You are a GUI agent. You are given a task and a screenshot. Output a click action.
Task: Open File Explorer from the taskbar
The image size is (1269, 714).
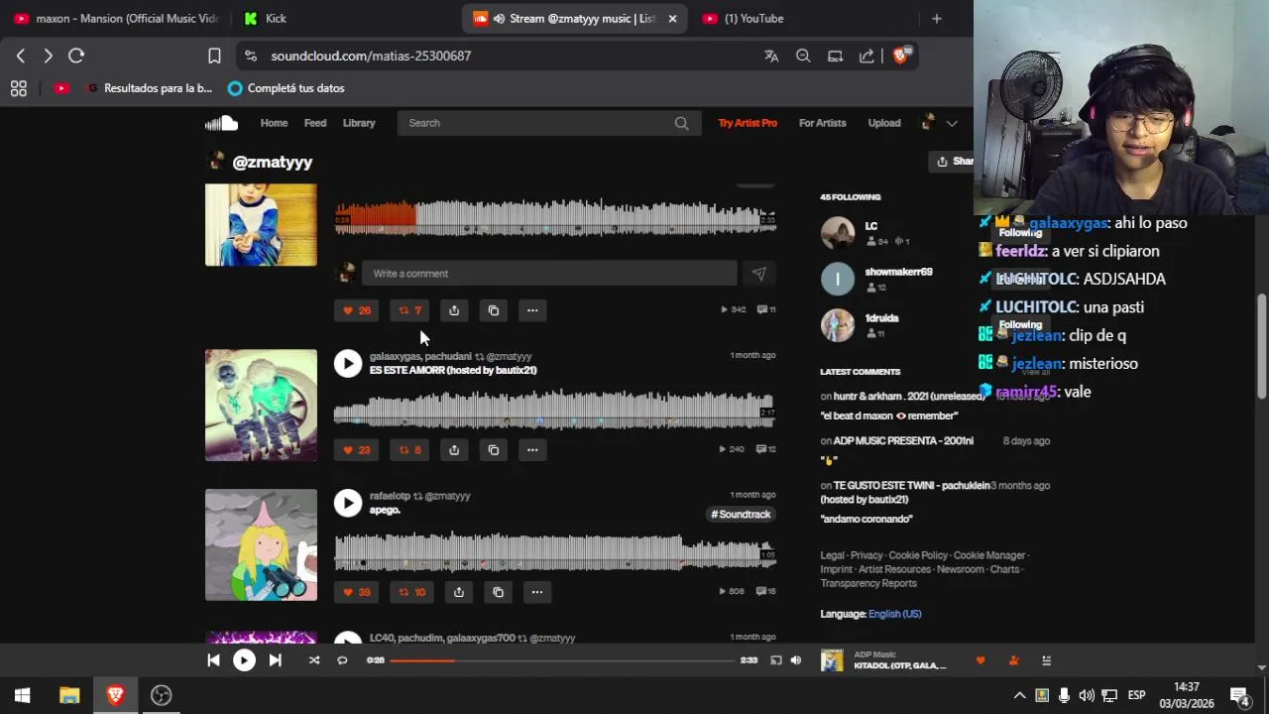[x=69, y=695]
